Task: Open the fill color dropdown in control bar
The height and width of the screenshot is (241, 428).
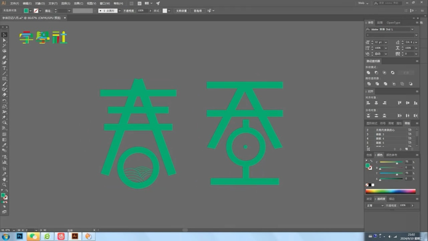Action: click(x=30, y=11)
